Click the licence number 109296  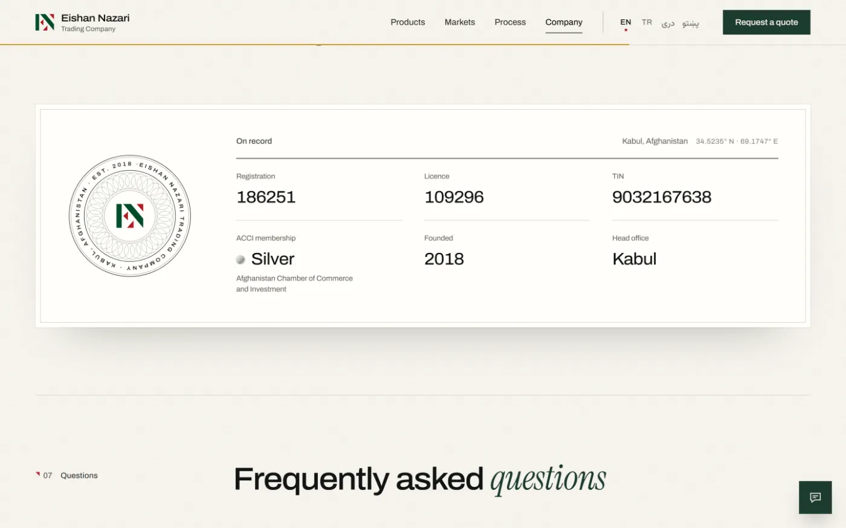tap(454, 197)
